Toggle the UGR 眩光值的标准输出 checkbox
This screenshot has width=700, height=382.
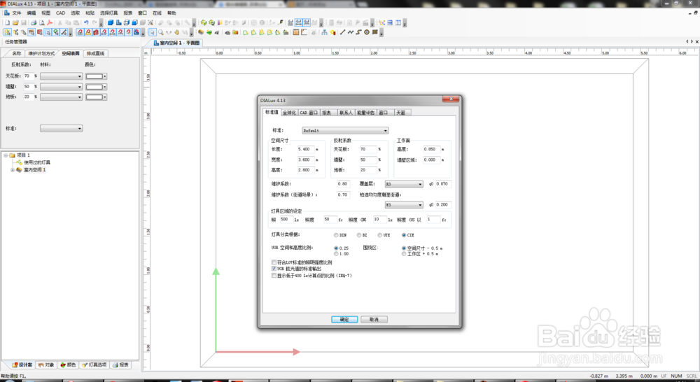pyautogui.click(x=274, y=269)
